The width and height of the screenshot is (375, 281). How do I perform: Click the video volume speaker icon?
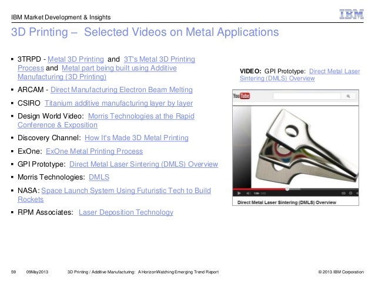point(249,193)
